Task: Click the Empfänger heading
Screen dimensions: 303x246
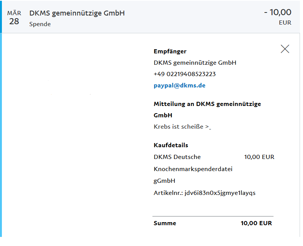Action: (170, 51)
